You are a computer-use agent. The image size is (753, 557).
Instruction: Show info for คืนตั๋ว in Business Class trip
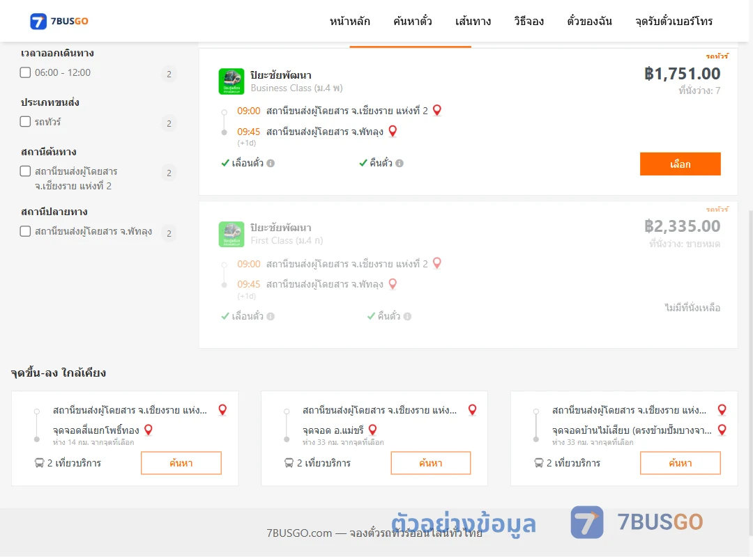click(x=400, y=163)
